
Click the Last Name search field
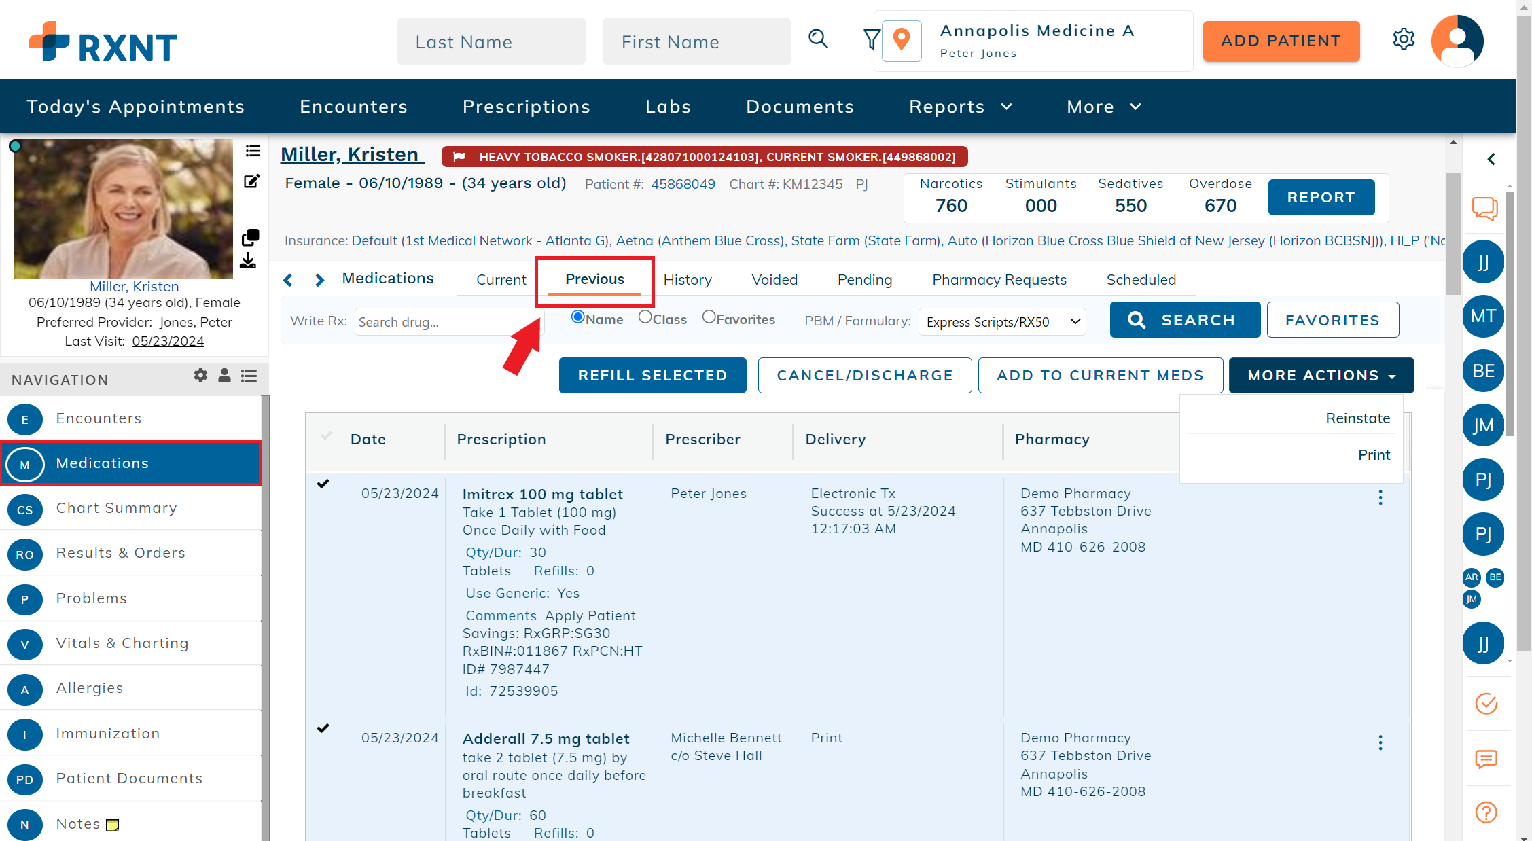[x=491, y=41]
